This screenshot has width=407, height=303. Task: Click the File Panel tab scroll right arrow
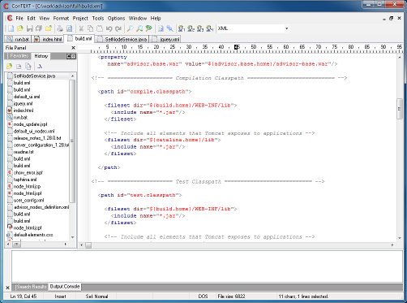[x=73, y=56]
